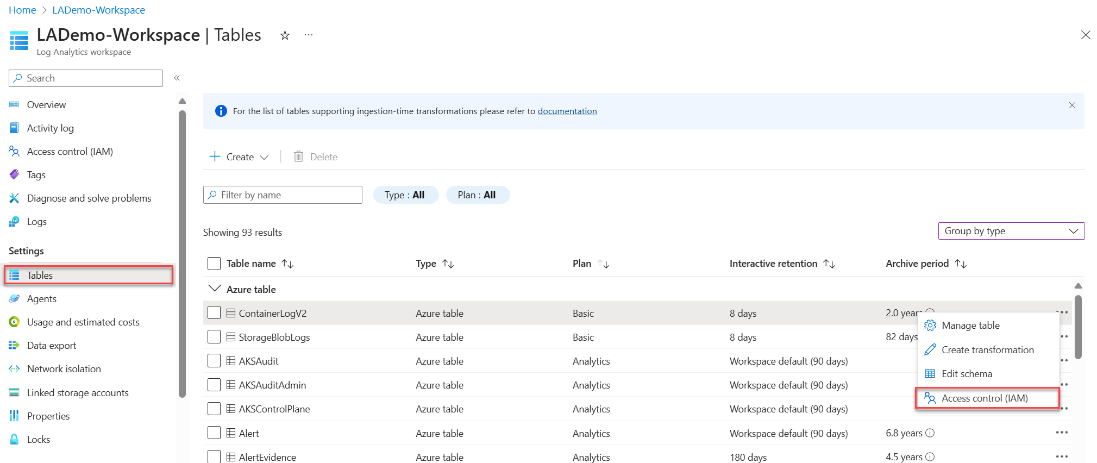This screenshot has width=1097, height=463.
Task: Click the Filter by name field
Action: [x=283, y=195]
